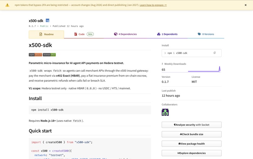253x159 pixels.
Task: Click the Weekly Downloads download icon
Action: point(162,64)
